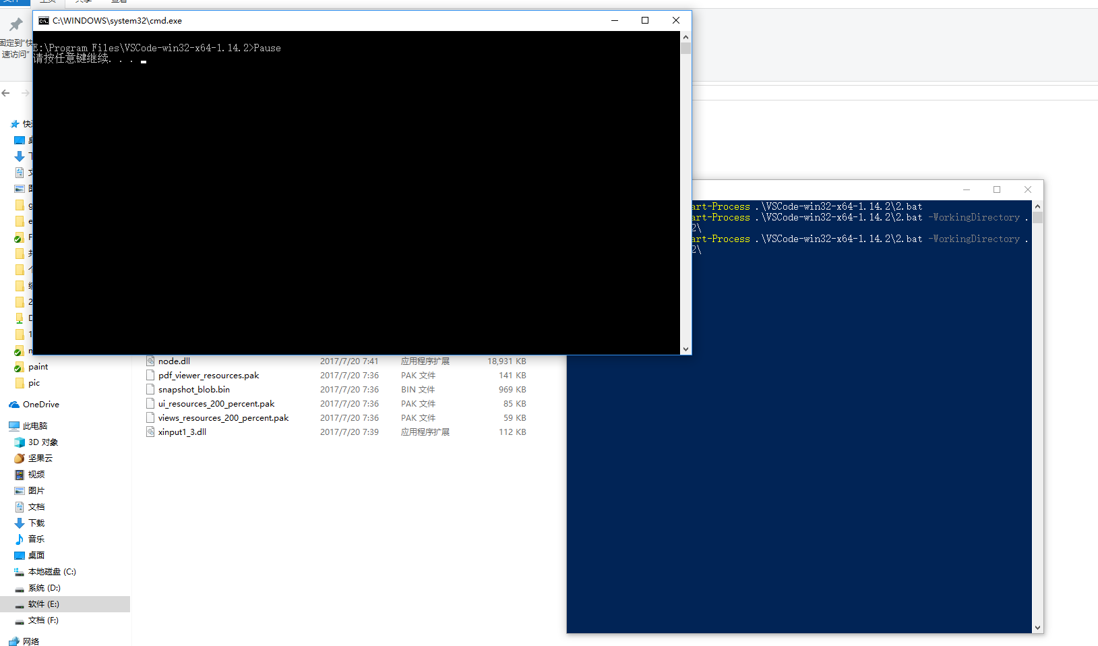Maximize the cmd.exe window

click(x=645, y=20)
